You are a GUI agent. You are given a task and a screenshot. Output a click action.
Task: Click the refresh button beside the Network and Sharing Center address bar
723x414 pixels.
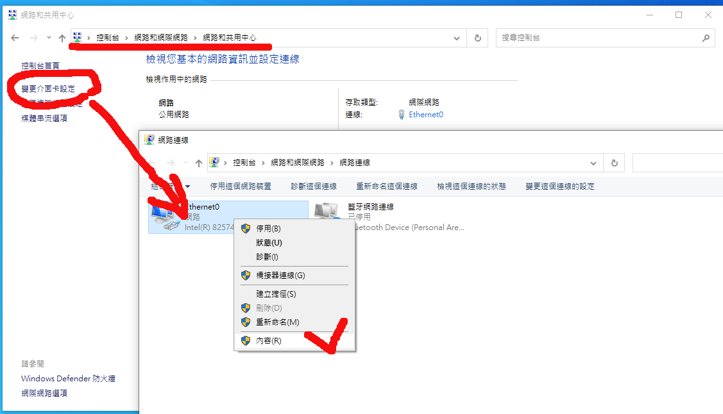(x=477, y=38)
